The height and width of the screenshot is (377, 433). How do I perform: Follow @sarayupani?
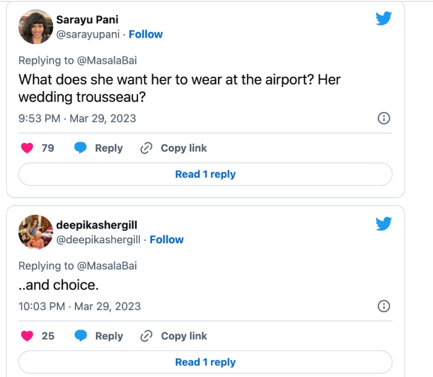tap(146, 34)
